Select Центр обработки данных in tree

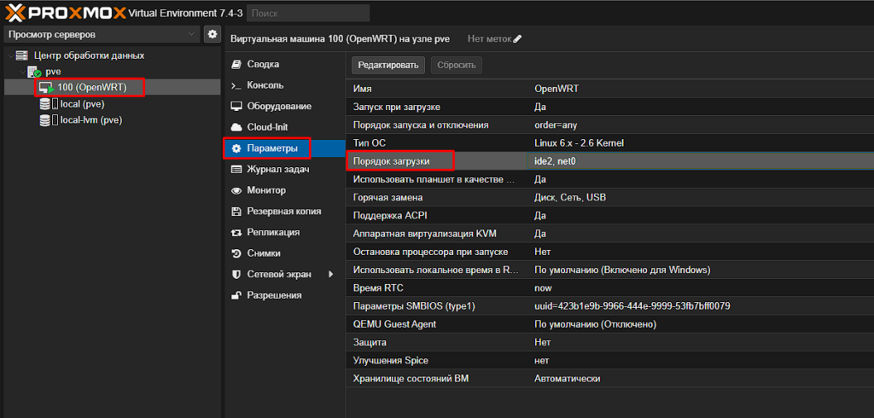[89, 55]
